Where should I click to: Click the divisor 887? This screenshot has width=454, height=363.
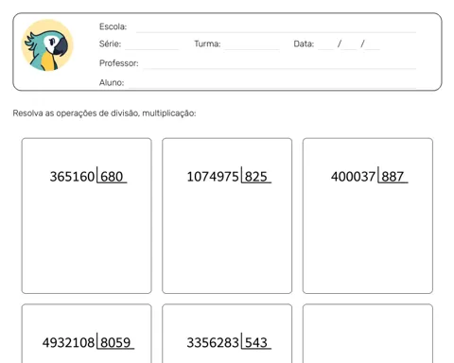(x=393, y=177)
